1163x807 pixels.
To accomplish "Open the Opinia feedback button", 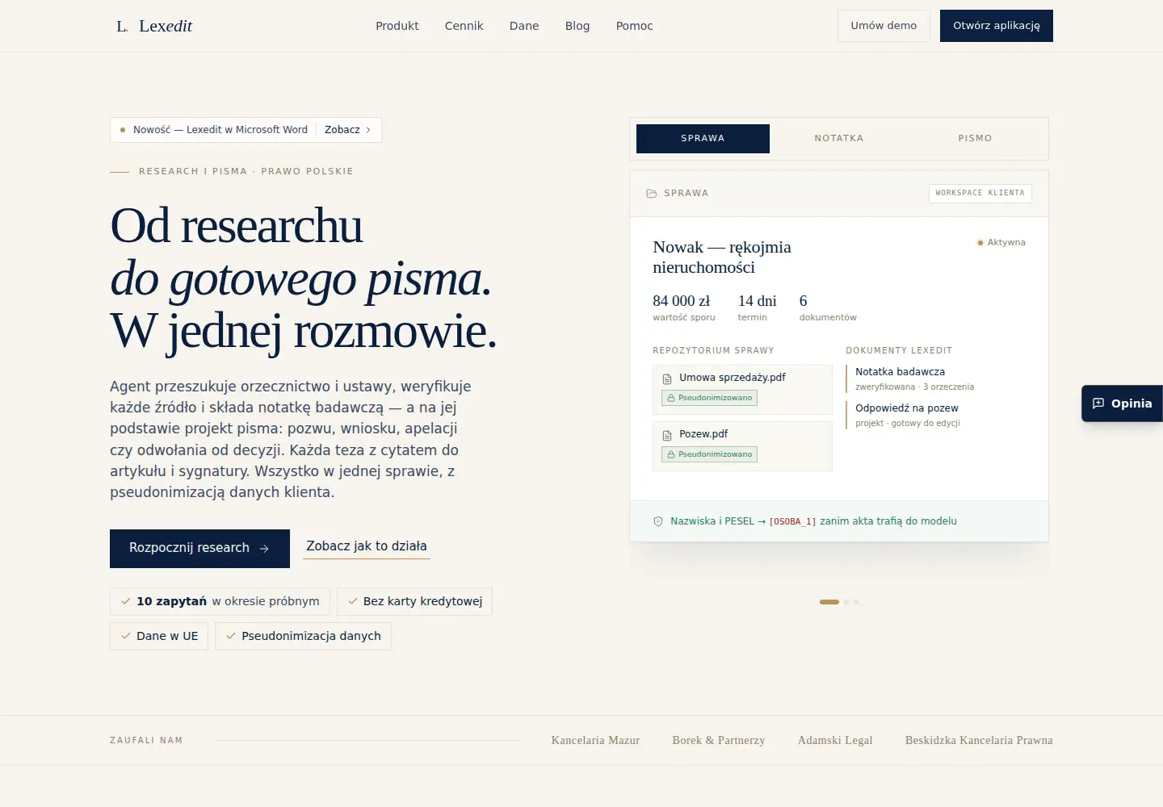I will tap(1123, 403).
